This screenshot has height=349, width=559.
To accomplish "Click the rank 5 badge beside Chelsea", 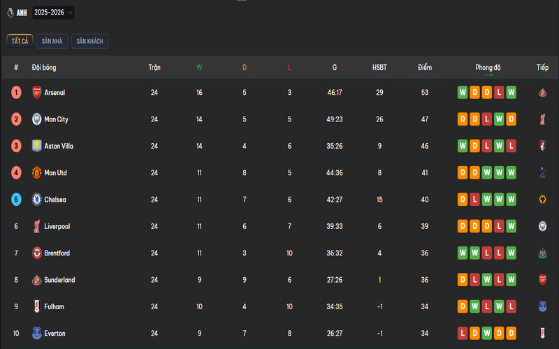I will tap(16, 200).
